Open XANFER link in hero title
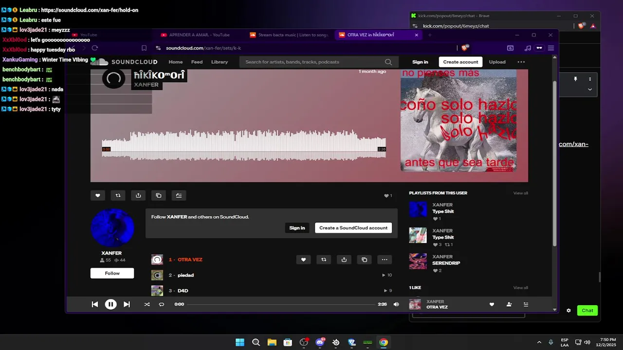Screen dimensions: 623x350 (x=146, y=85)
